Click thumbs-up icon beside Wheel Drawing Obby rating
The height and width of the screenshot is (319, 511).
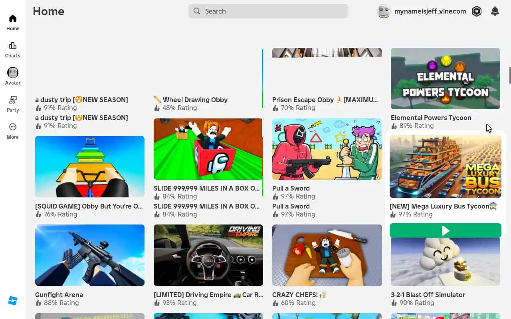157,108
